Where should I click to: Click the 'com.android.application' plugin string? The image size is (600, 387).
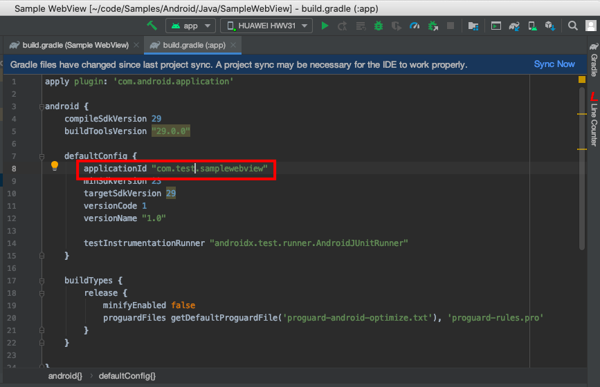click(x=173, y=82)
